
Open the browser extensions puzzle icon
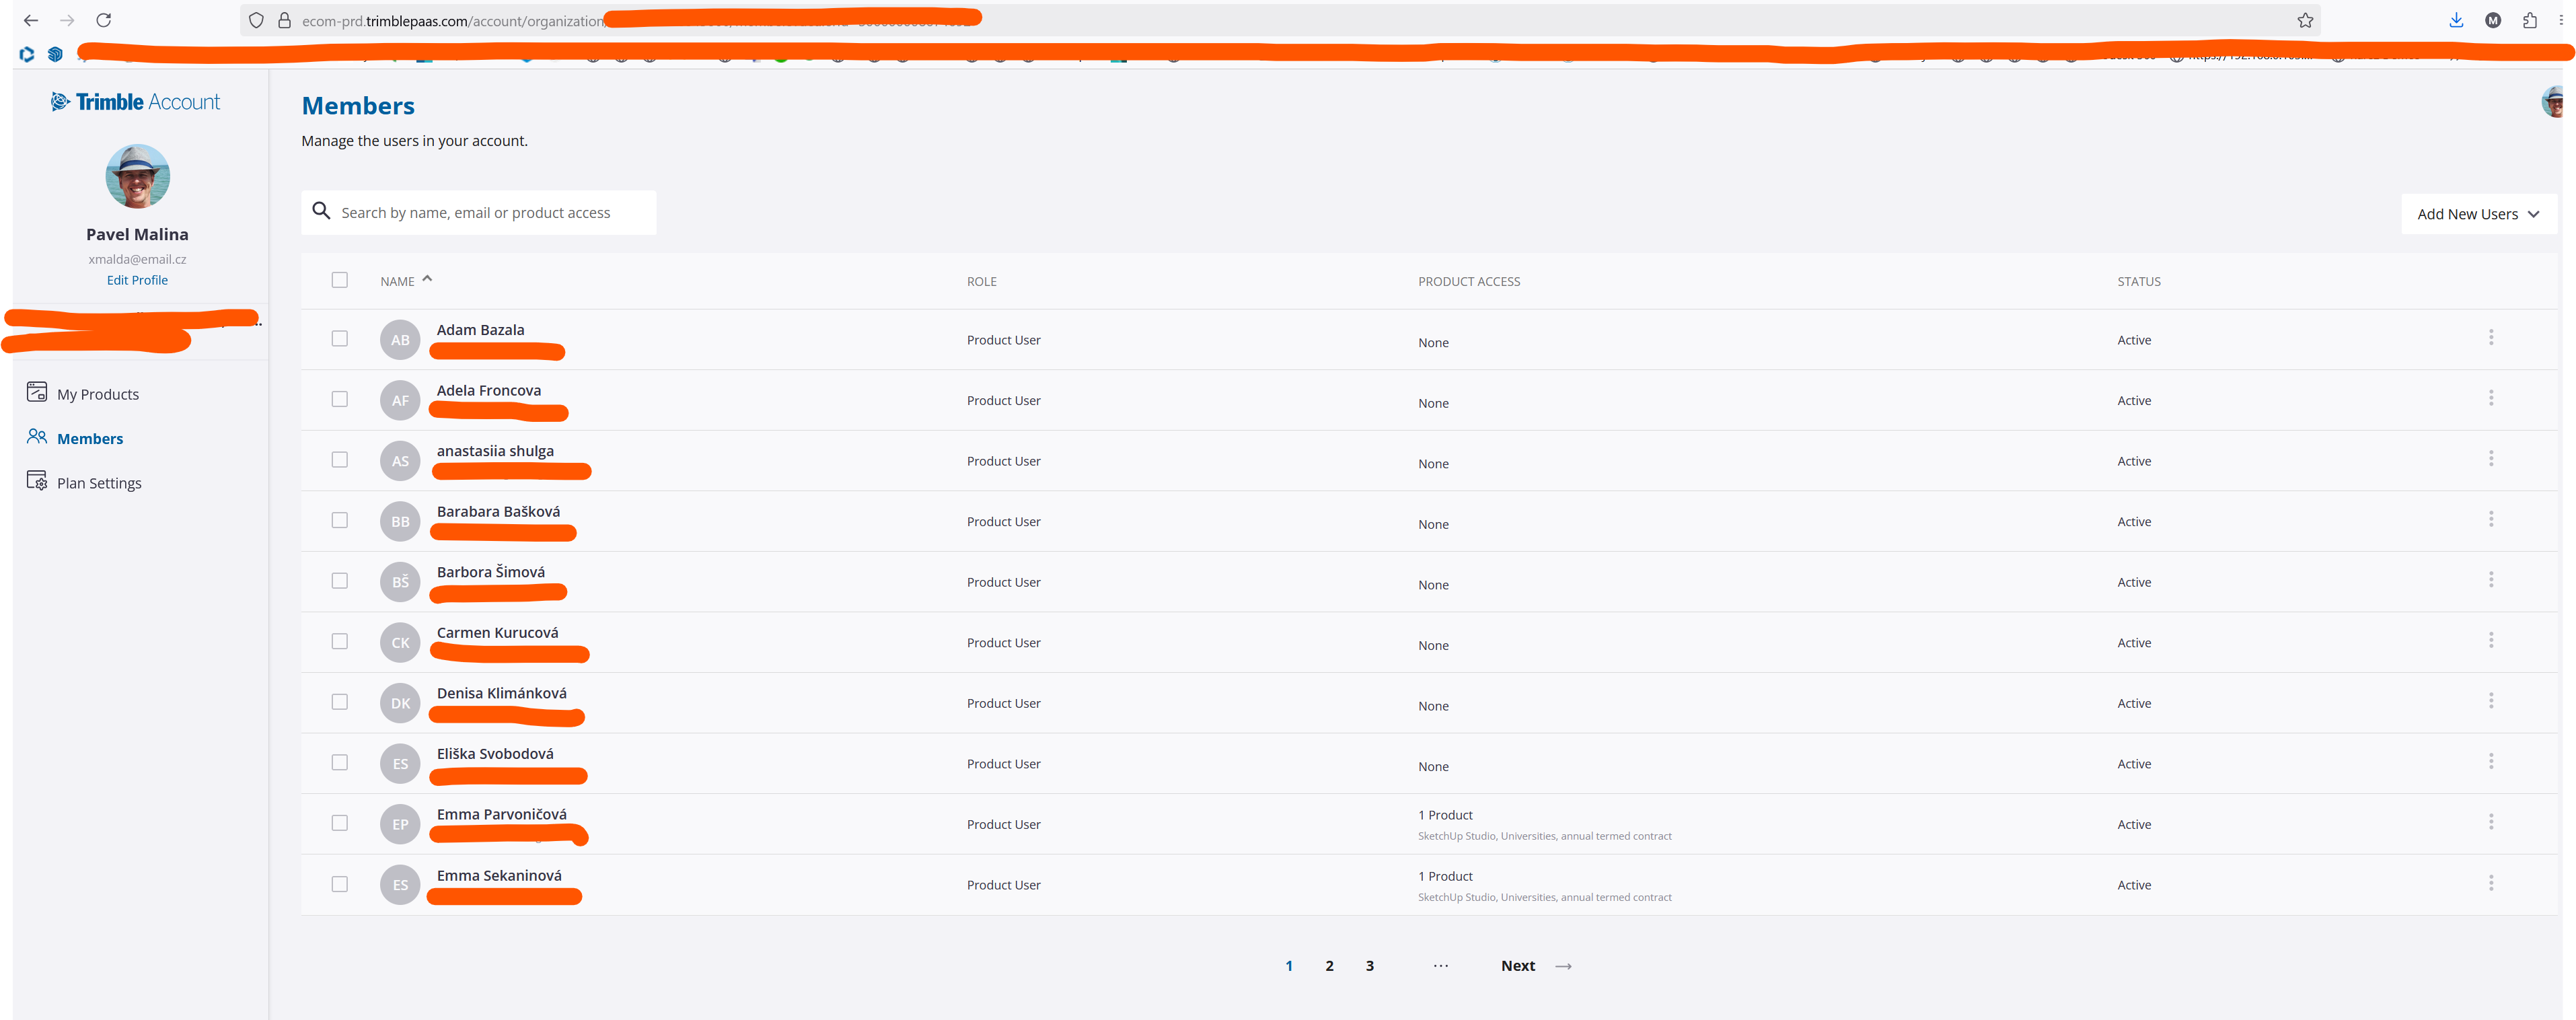coord(2530,20)
